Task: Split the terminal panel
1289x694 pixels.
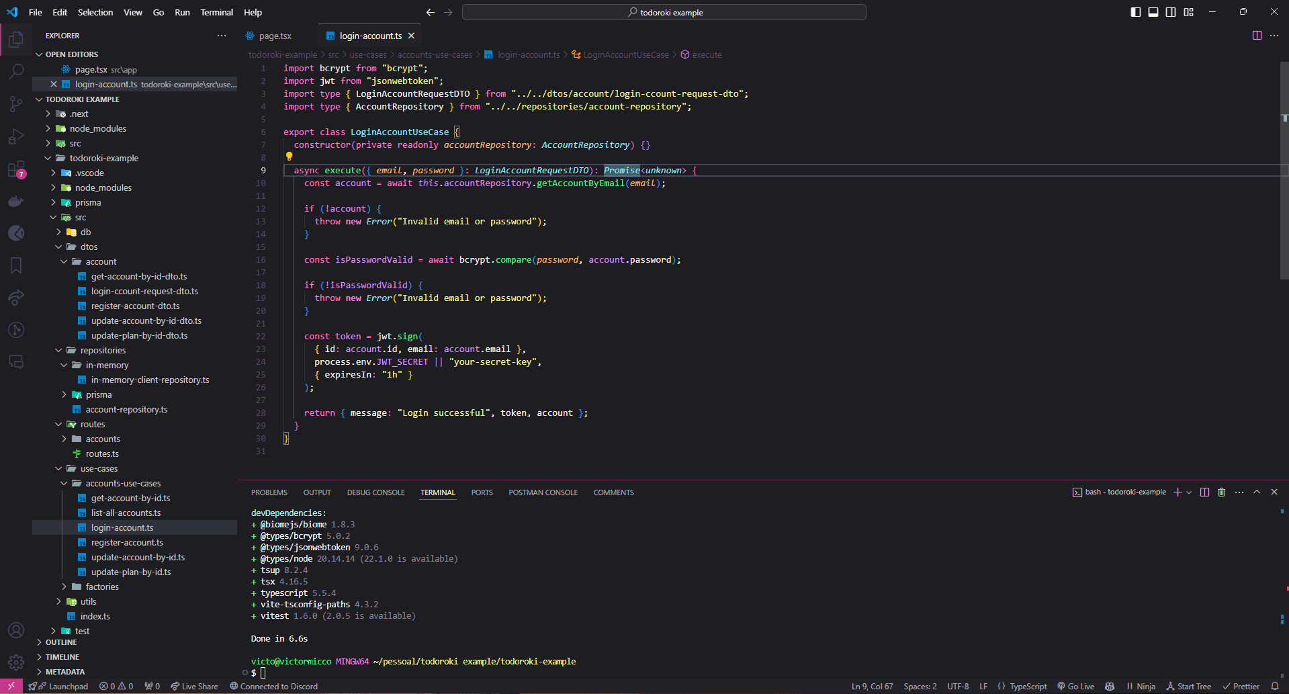Action: coord(1204,492)
